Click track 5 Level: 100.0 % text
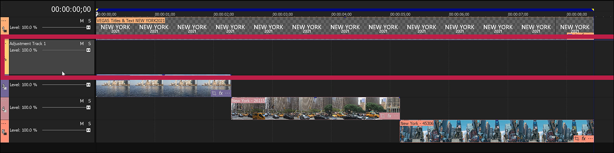This screenshot has width=614, height=153. click(x=23, y=130)
